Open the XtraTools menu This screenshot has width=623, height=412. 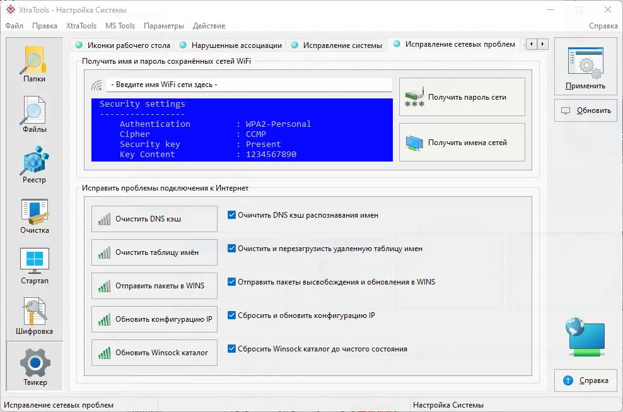click(81, 26)
